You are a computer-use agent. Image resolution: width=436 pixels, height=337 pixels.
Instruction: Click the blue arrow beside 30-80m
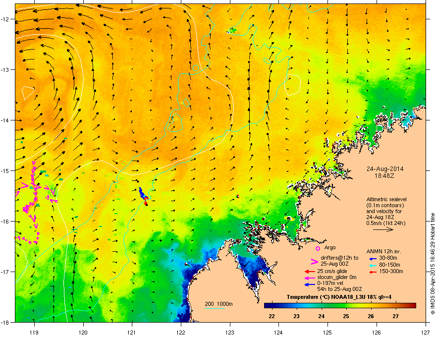click(x=373, y=259)
